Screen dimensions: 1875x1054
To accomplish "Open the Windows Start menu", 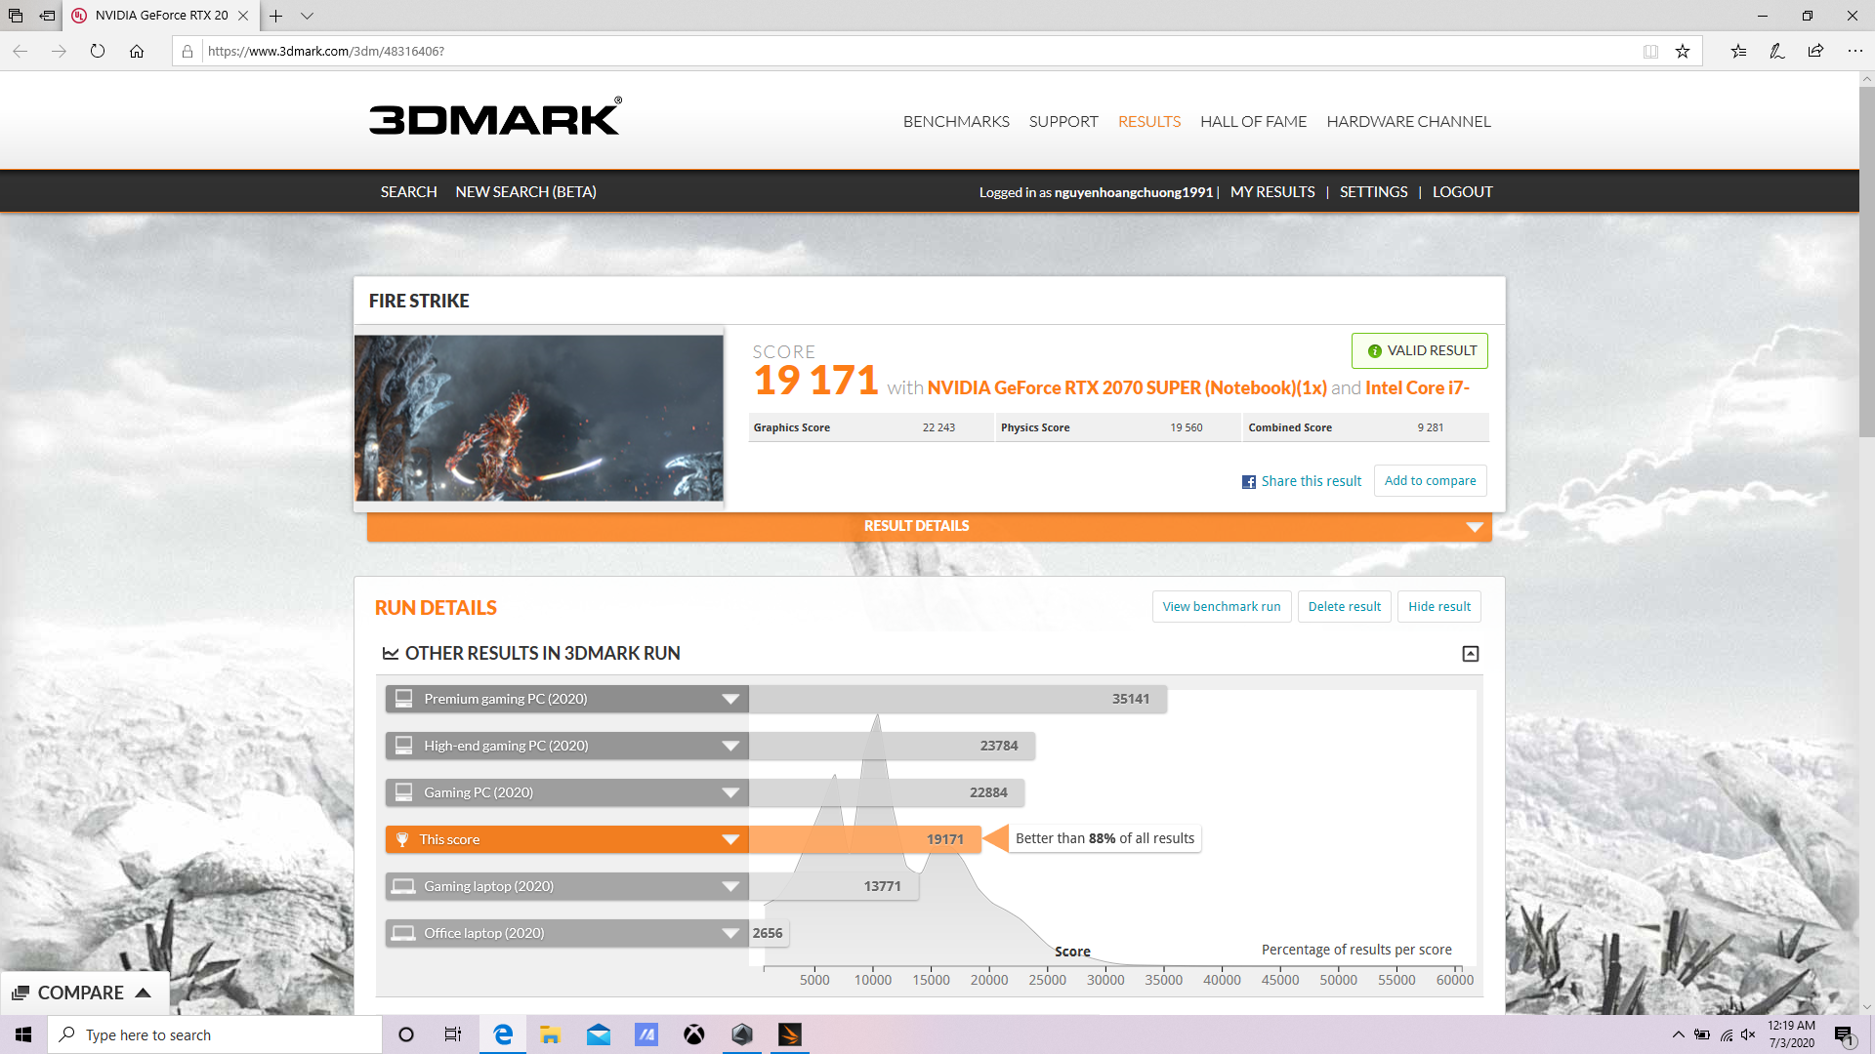I will (x=23, y=1035).
